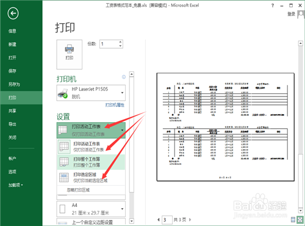This screenshot has height=226, width=305.
Task: Open Account in the sidebar
Action: 12,158
